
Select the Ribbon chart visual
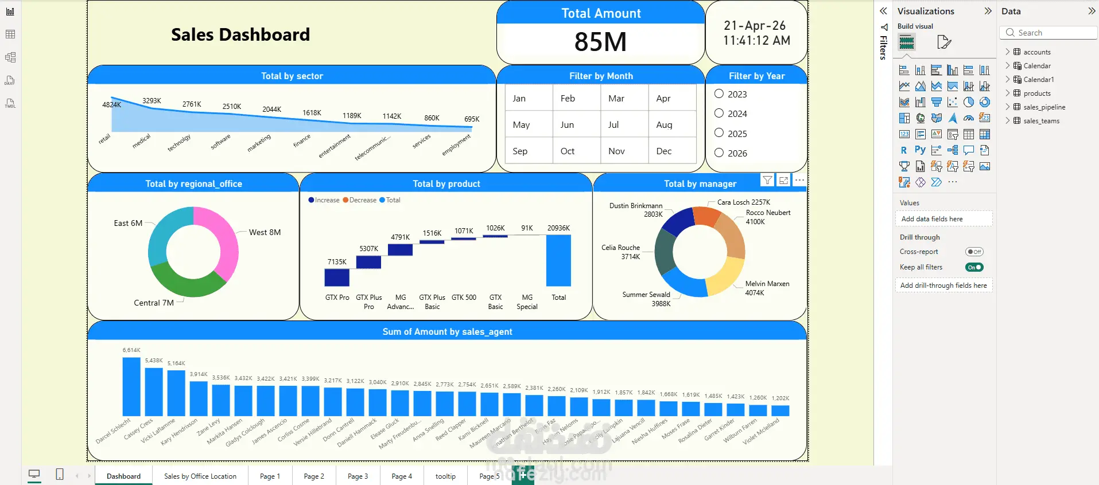[904, 102]
